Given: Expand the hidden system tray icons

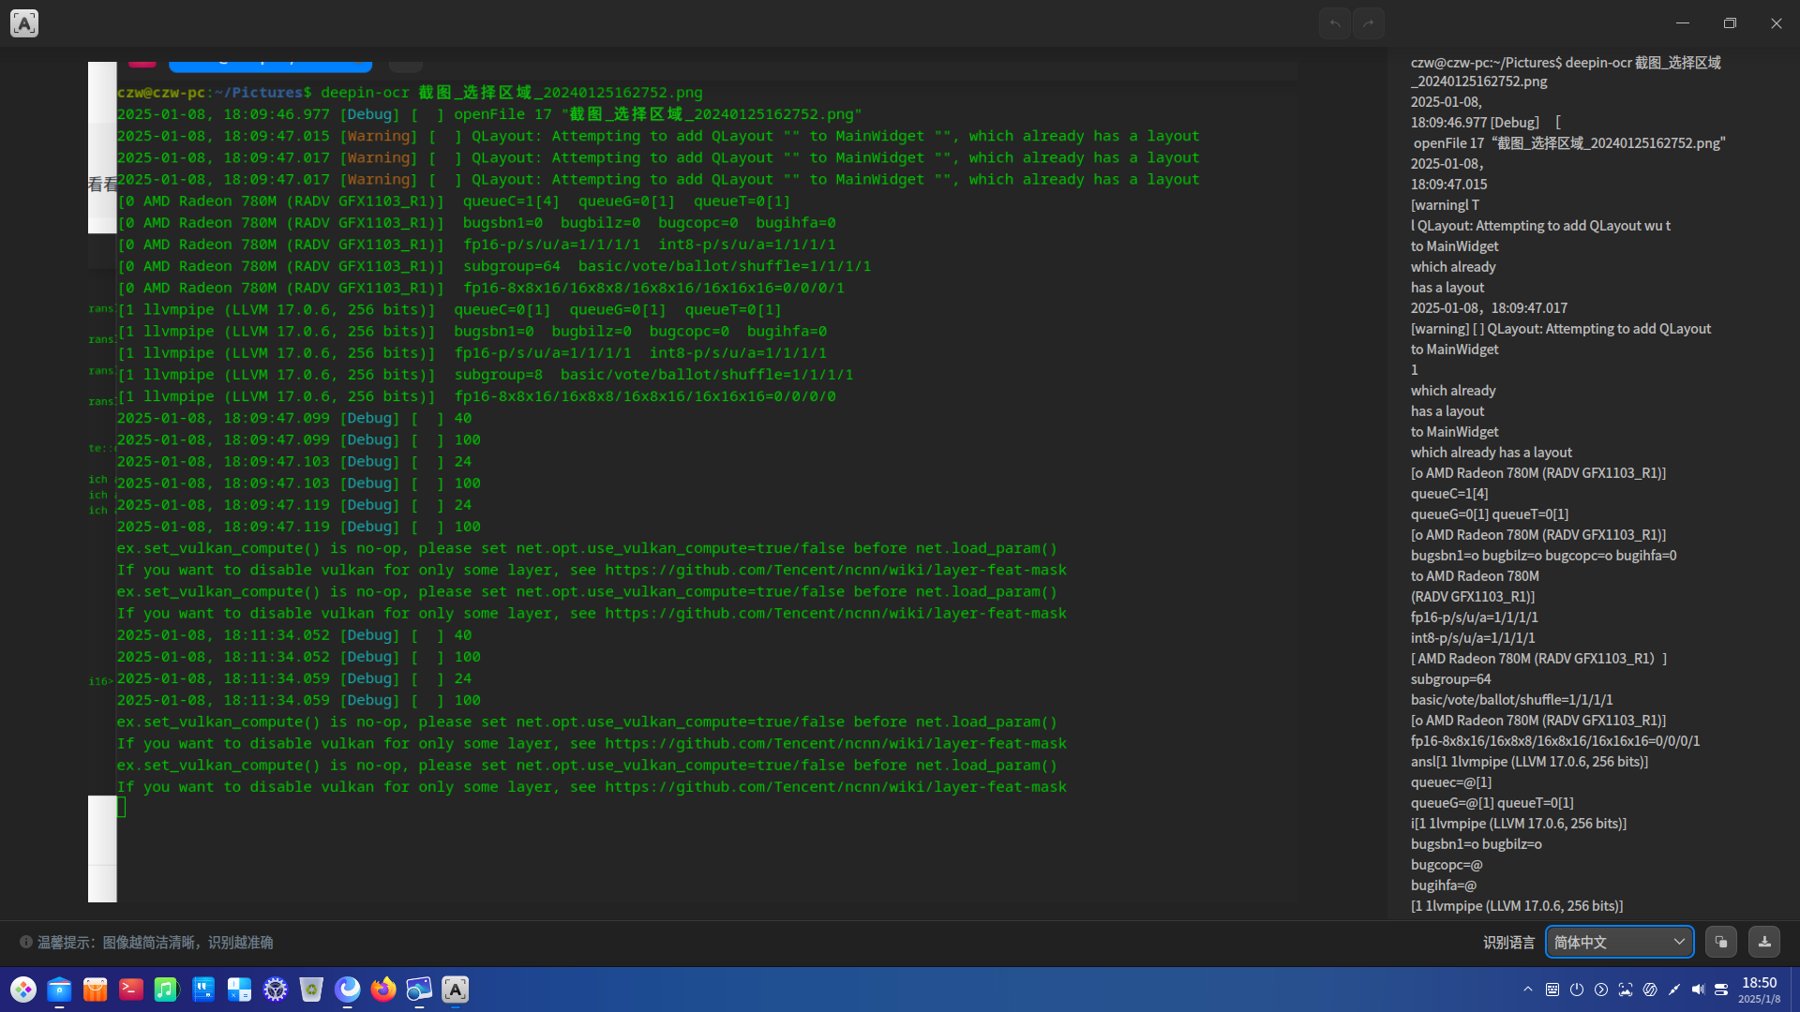Looking at the screenshot, I should tap(1528, 990).
